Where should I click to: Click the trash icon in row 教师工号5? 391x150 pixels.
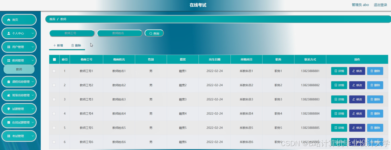(372, 128)
